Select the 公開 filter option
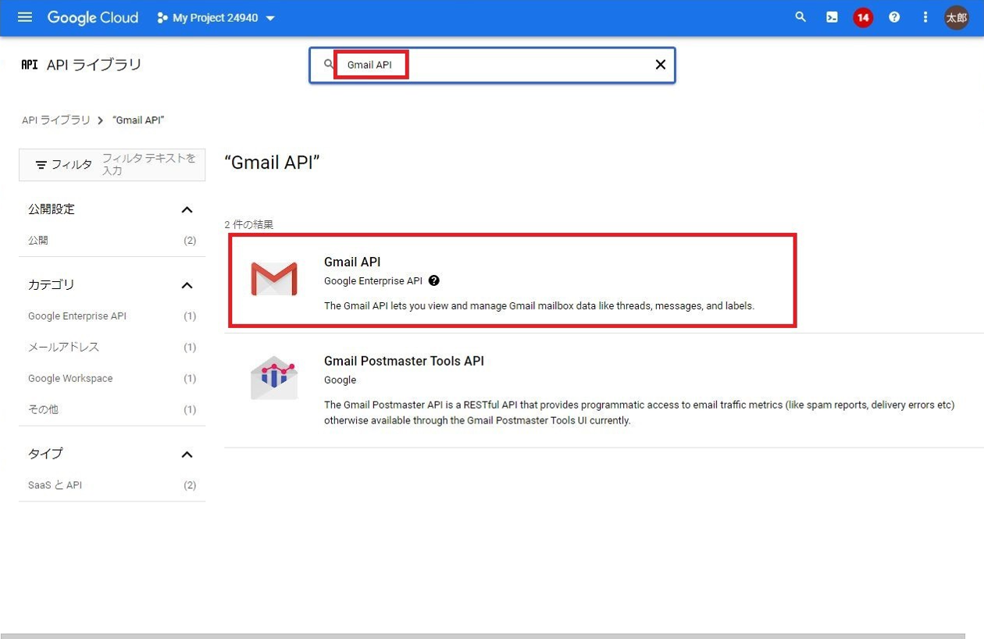This screenshot has width=984, height=639. tap(112, 241)
